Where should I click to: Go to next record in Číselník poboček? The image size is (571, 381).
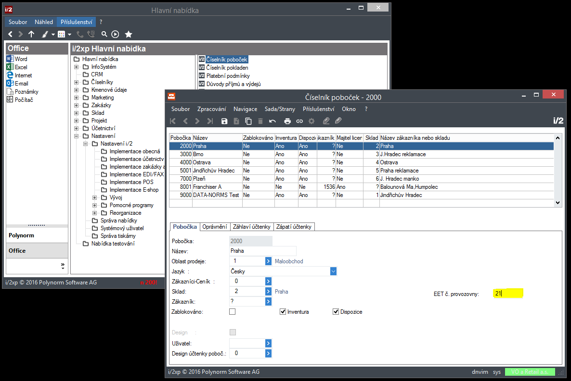tap(197, 121)
